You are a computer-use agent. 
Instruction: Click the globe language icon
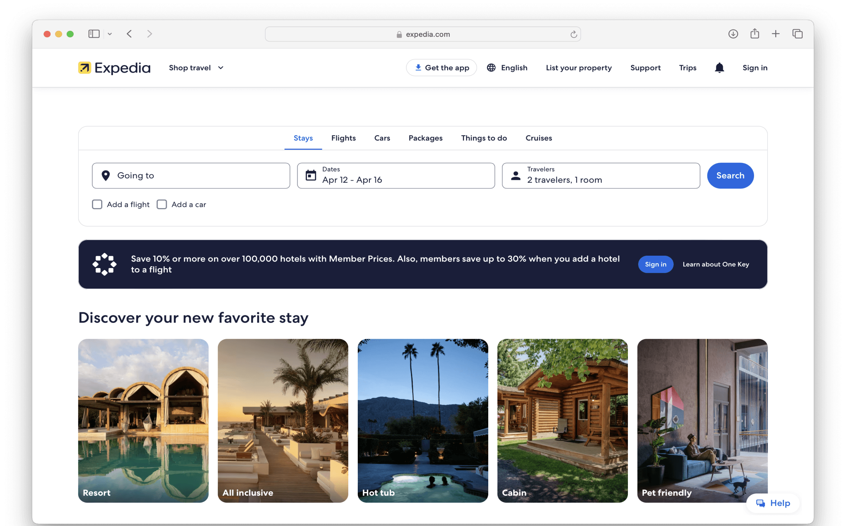(491, 68)
